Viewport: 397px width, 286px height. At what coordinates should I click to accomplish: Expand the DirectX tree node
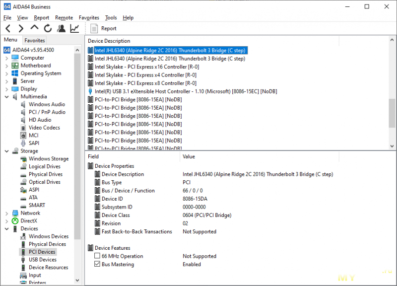point(7,221)
